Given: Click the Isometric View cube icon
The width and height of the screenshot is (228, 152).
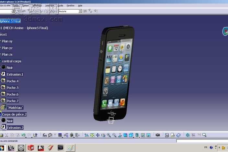Looking at the screenshot, I should 131,135.
